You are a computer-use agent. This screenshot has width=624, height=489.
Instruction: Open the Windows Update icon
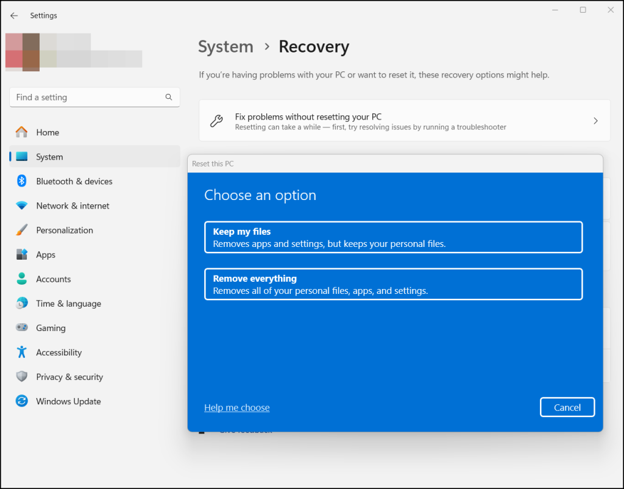pyautogui.click(x=21, y=401)
